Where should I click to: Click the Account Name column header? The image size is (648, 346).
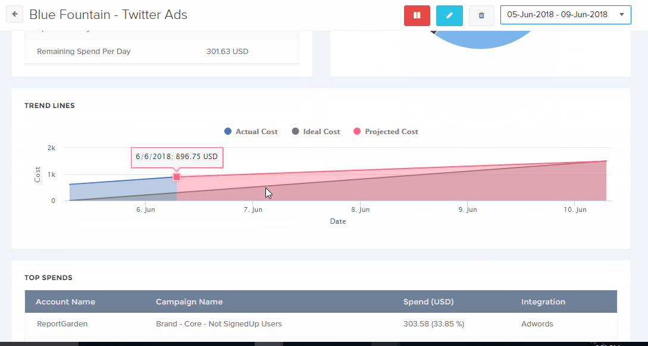coord(65,302)
